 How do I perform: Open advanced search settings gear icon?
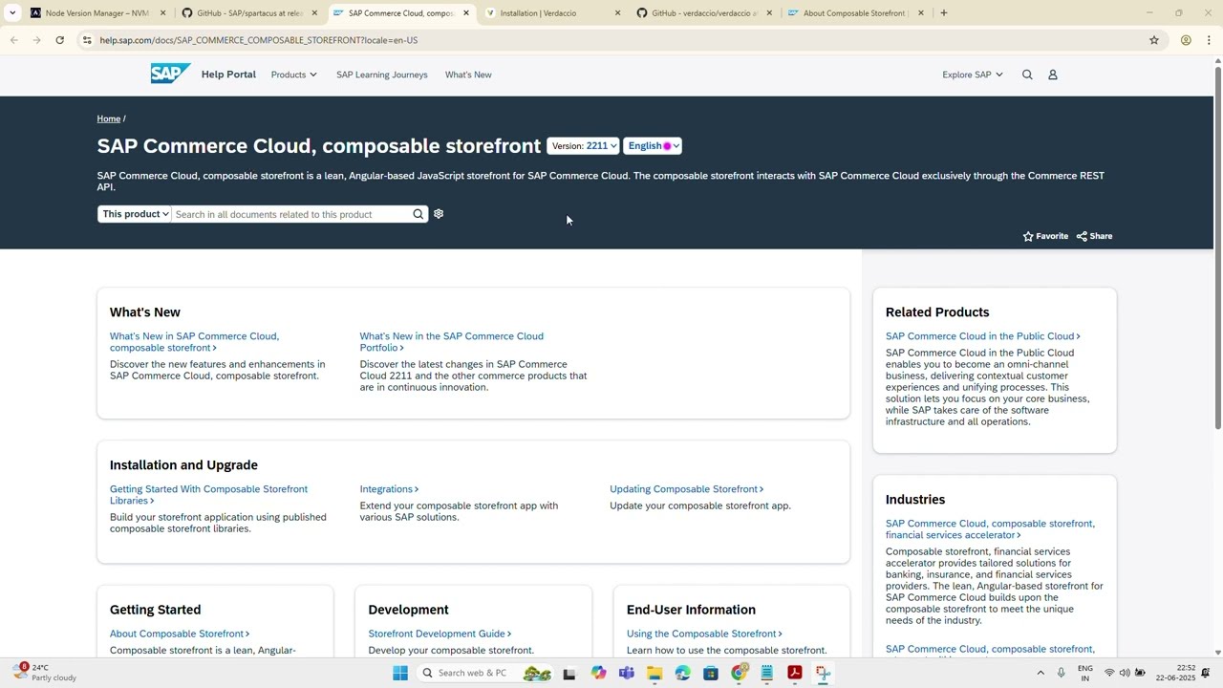pyautogui.click(x=439, y=214)
